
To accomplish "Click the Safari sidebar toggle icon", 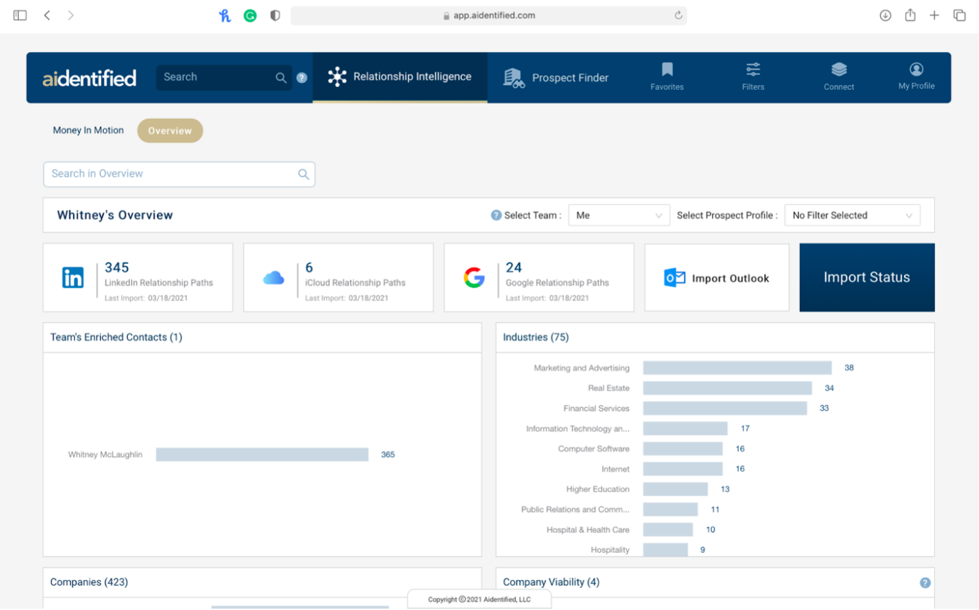I will (20, 15).
